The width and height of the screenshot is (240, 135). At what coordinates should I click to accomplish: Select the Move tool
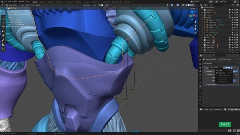pos(3,22)
